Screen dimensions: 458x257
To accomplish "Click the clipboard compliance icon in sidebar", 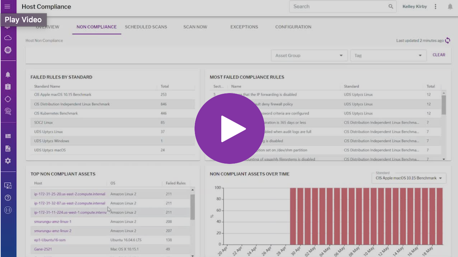I will pyautogui.click(x=8, y=87).
